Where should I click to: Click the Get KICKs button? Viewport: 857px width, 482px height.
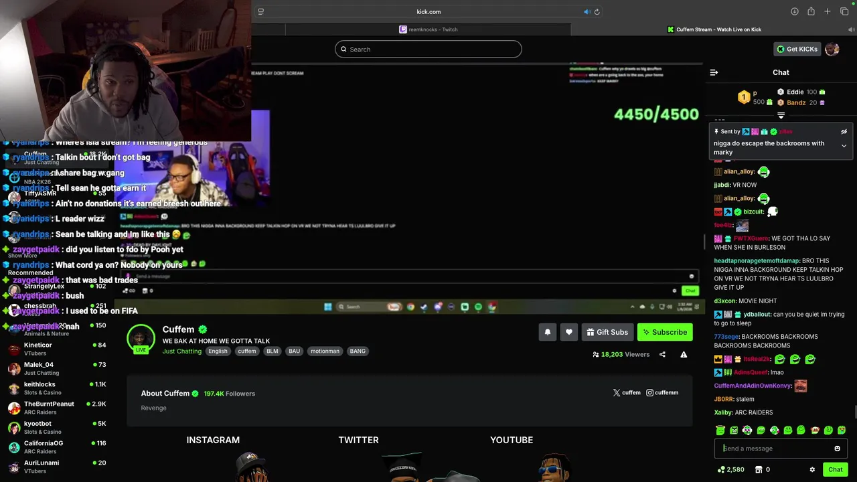click(797, 49)
